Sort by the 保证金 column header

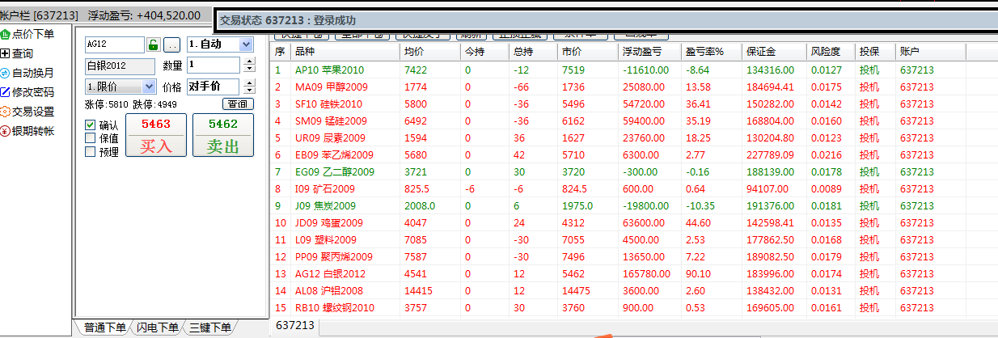pyautogui.click(x=775, y=51)
